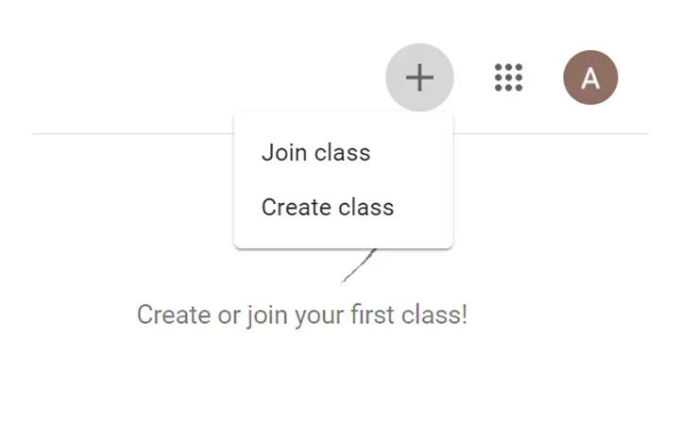The height and width of the screenshot is (425, 680).
Task: Open the Google apps grid
Action: tap(508, 77)
